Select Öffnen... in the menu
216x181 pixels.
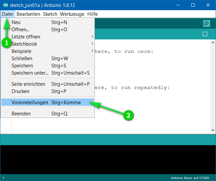[x=47, y=30]
